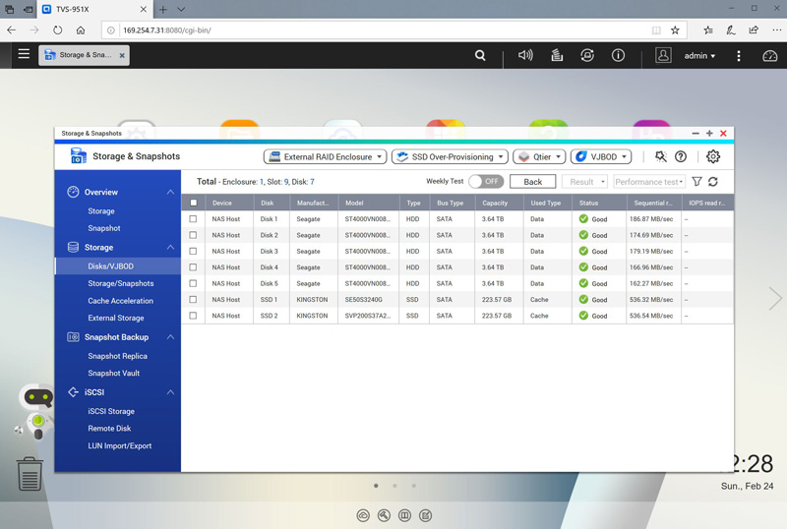Open Cache Acceleration sidebar item
The width and height of the screenshot is (787, 529).
(x=120, y=301)
